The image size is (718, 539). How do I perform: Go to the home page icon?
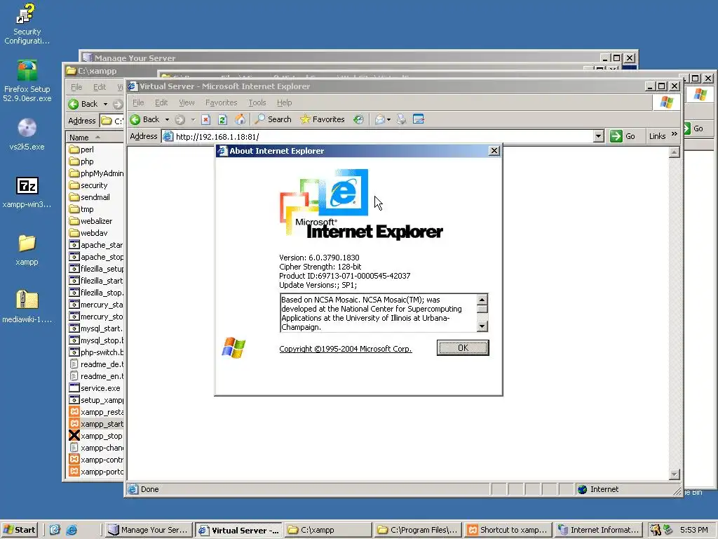(240, 119)
